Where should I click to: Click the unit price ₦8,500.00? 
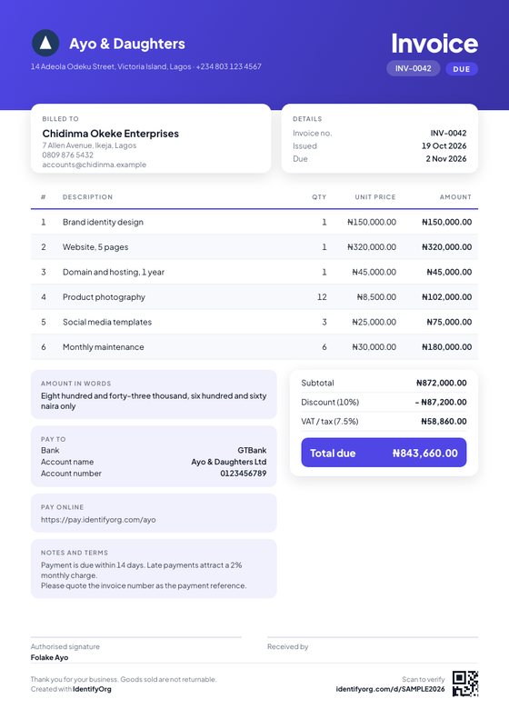pyautogui.click(x=376, y=297)
